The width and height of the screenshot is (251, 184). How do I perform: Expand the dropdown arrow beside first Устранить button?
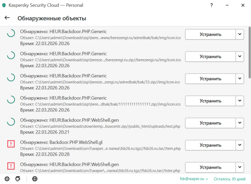pyautogui.click(x=240, y=34)
